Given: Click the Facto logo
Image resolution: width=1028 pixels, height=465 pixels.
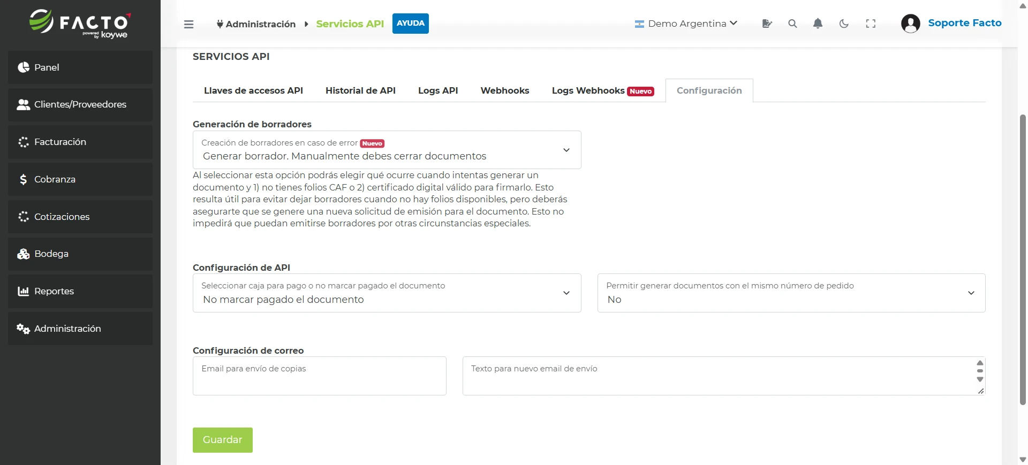Looking at the screenshot, I should click(x=80, y=24).
